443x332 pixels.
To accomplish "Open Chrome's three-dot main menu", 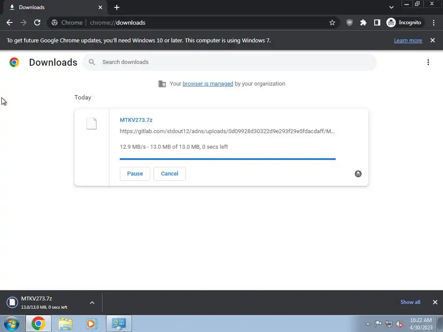I will point(433,22).
